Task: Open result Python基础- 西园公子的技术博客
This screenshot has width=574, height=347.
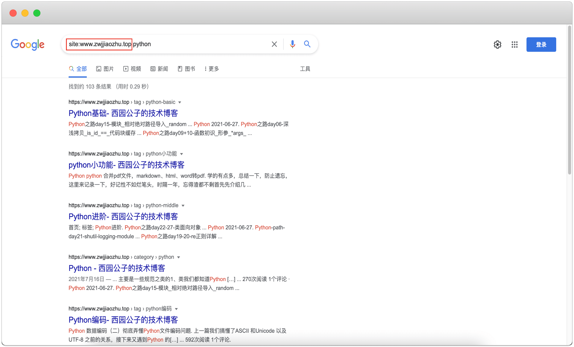Action: coord(123,113)
